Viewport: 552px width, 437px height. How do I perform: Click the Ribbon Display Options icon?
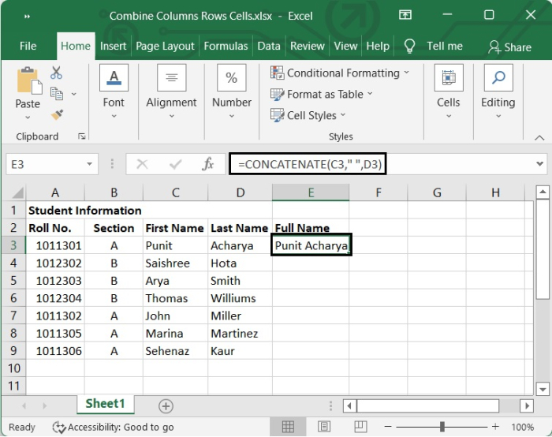click(405, 15)
